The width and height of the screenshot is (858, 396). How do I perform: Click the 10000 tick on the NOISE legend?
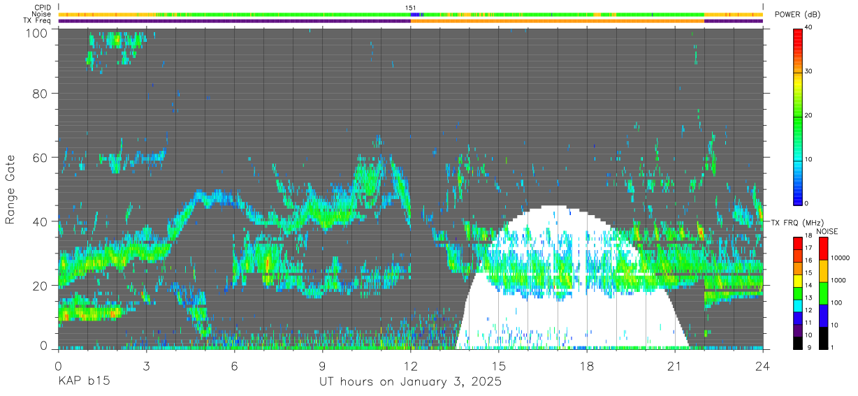point(840,258)
